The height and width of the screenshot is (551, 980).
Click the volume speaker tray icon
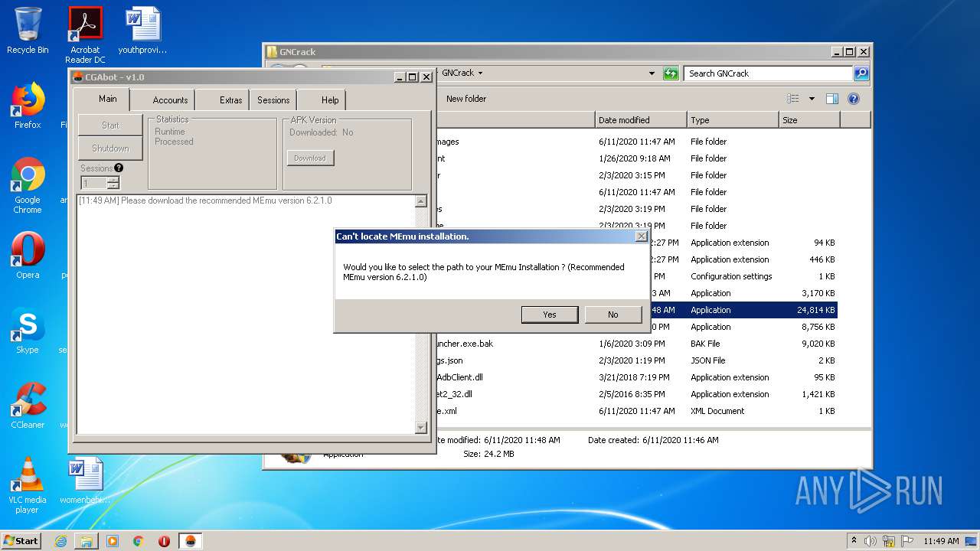[x=871, y=541]
